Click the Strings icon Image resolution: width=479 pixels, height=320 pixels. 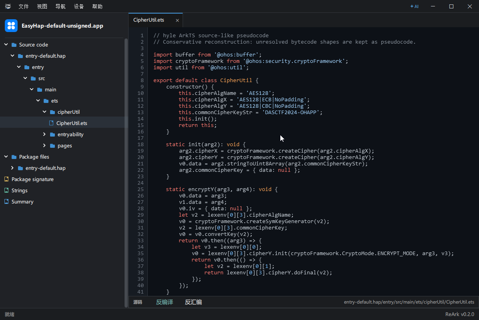6,190
